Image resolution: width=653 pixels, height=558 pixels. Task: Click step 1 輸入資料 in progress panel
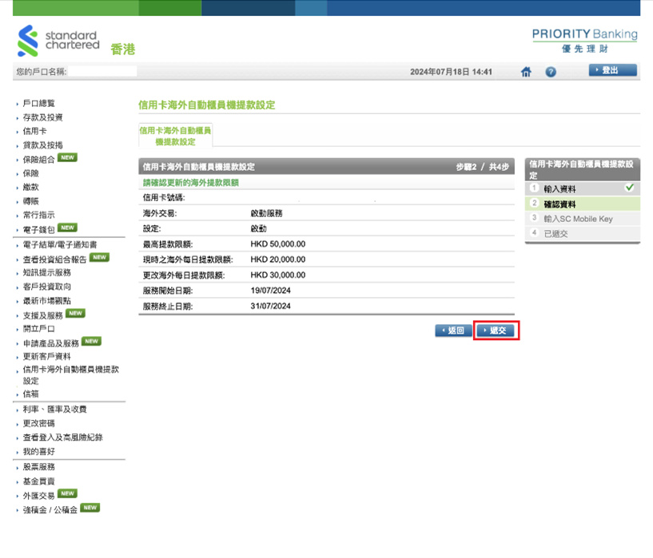(559, 189)
